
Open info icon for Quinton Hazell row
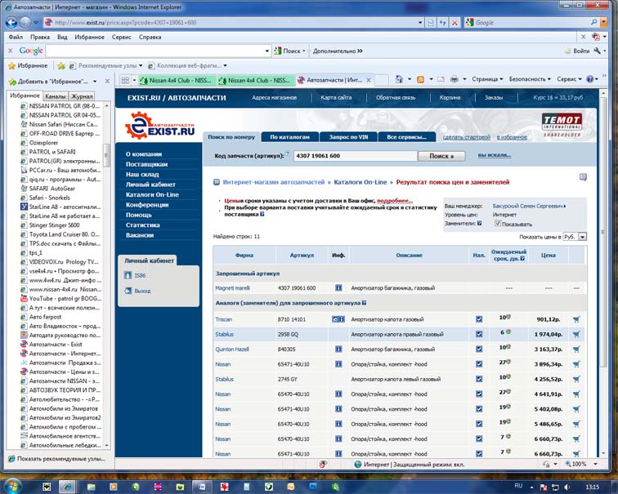tap(338, 349)
